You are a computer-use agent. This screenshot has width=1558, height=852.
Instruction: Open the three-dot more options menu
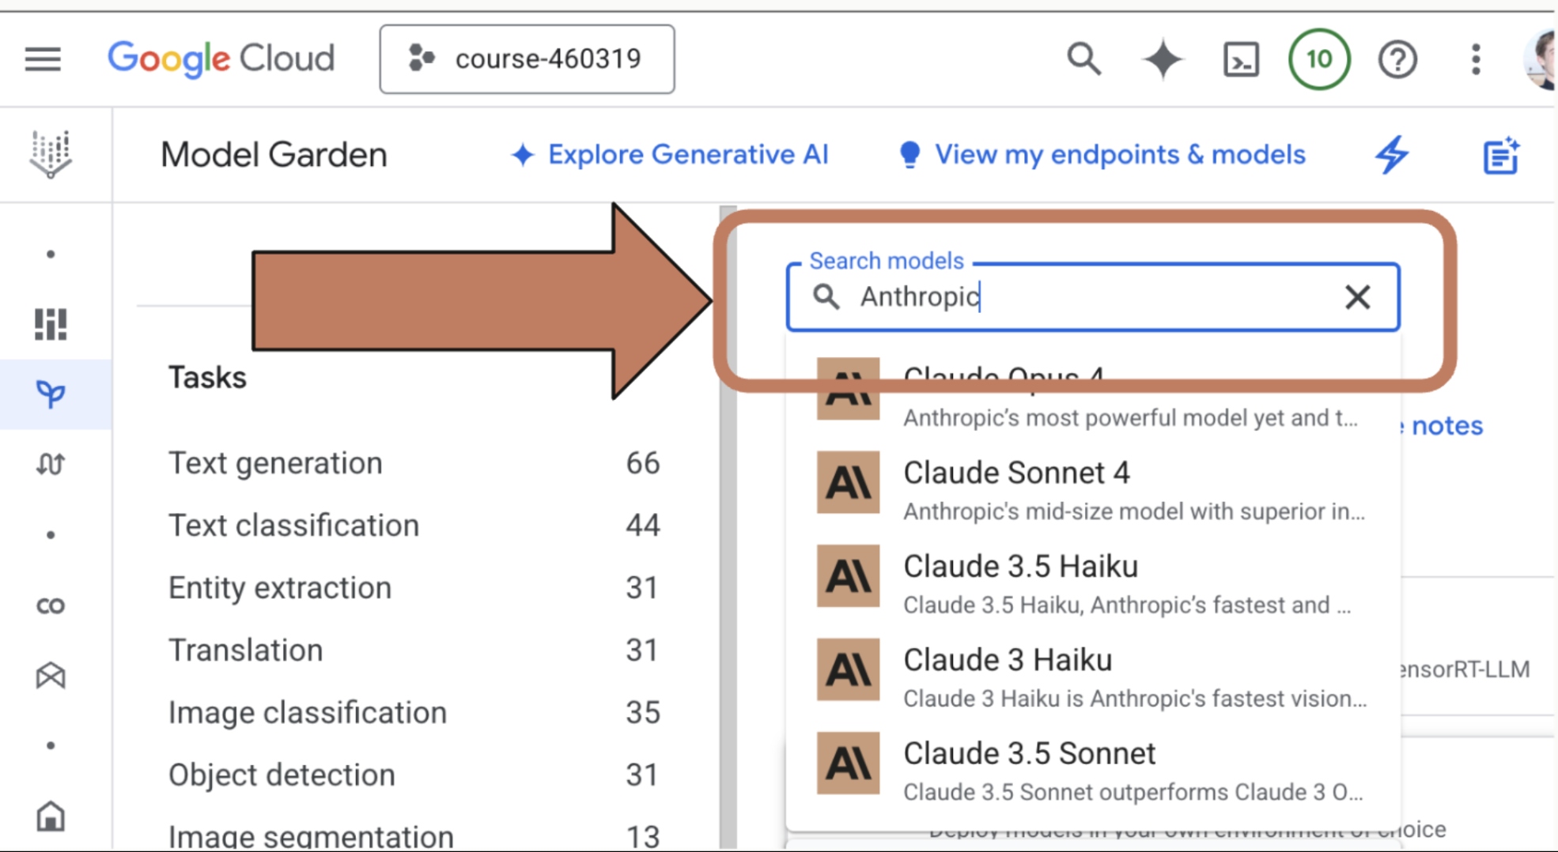pos(1476,59)
